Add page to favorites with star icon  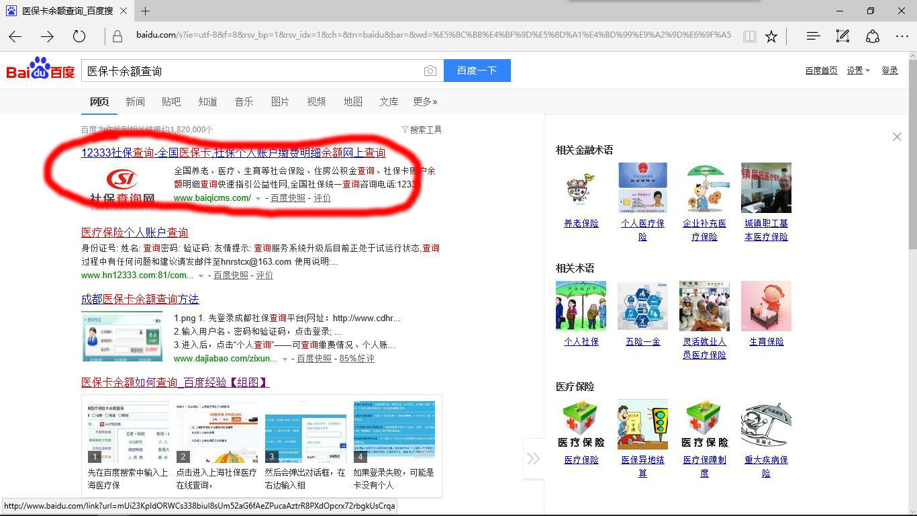point(771,36)
